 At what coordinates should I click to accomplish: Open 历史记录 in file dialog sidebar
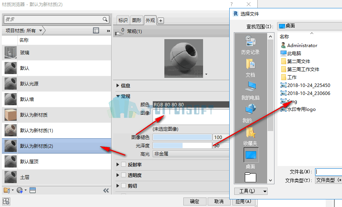tap(250, 45)
